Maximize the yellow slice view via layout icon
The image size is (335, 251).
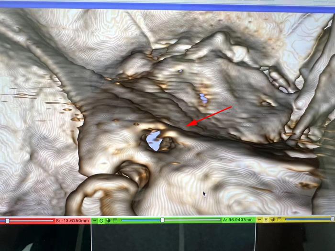point(279,220)
